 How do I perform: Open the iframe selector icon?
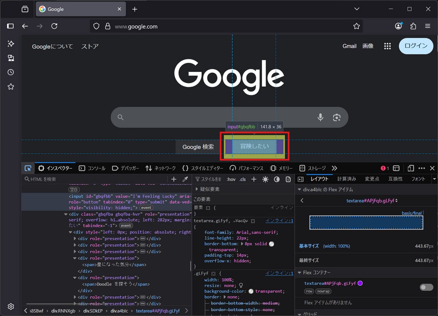(x=396, y=168)
